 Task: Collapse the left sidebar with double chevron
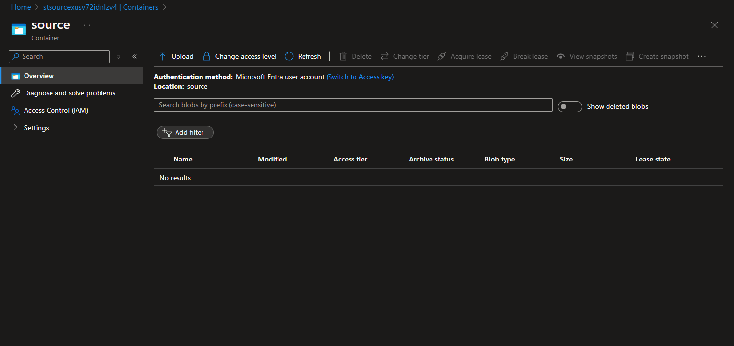click(x=135, y=56)
